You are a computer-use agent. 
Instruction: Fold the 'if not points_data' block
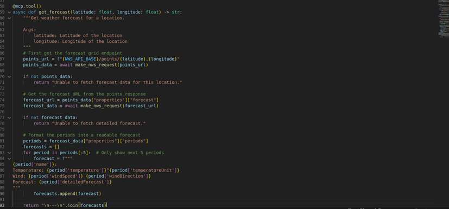click(x=9, y=76)
